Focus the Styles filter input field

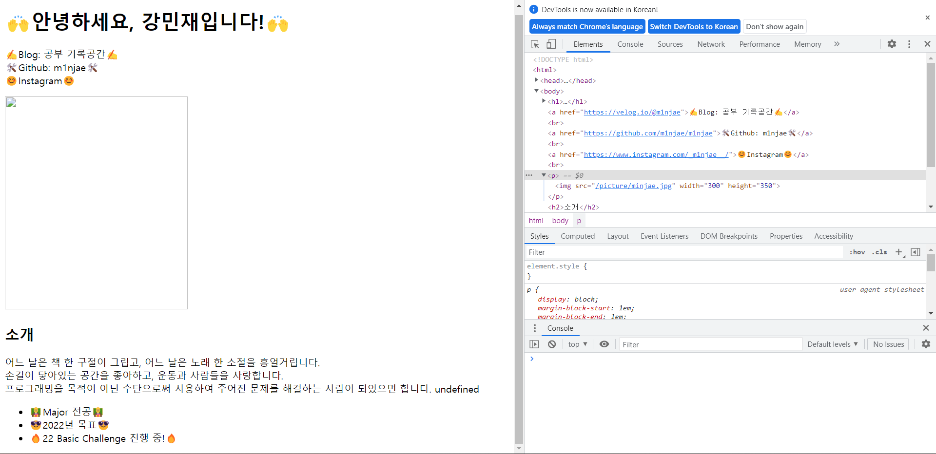pos(684,252)
